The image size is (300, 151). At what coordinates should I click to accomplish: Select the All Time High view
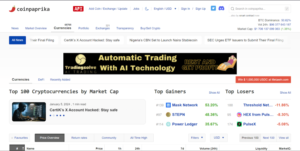[x=139, y=138]
